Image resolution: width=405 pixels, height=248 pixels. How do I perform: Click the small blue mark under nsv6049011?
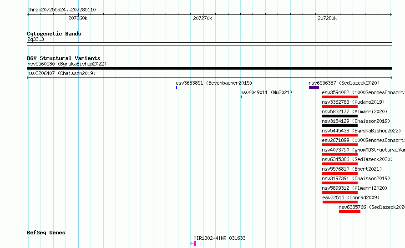tap(241, 97)
